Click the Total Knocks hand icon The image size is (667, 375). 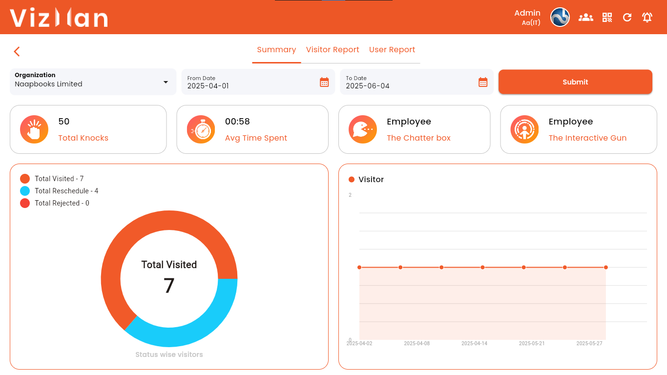coord(34,129)
